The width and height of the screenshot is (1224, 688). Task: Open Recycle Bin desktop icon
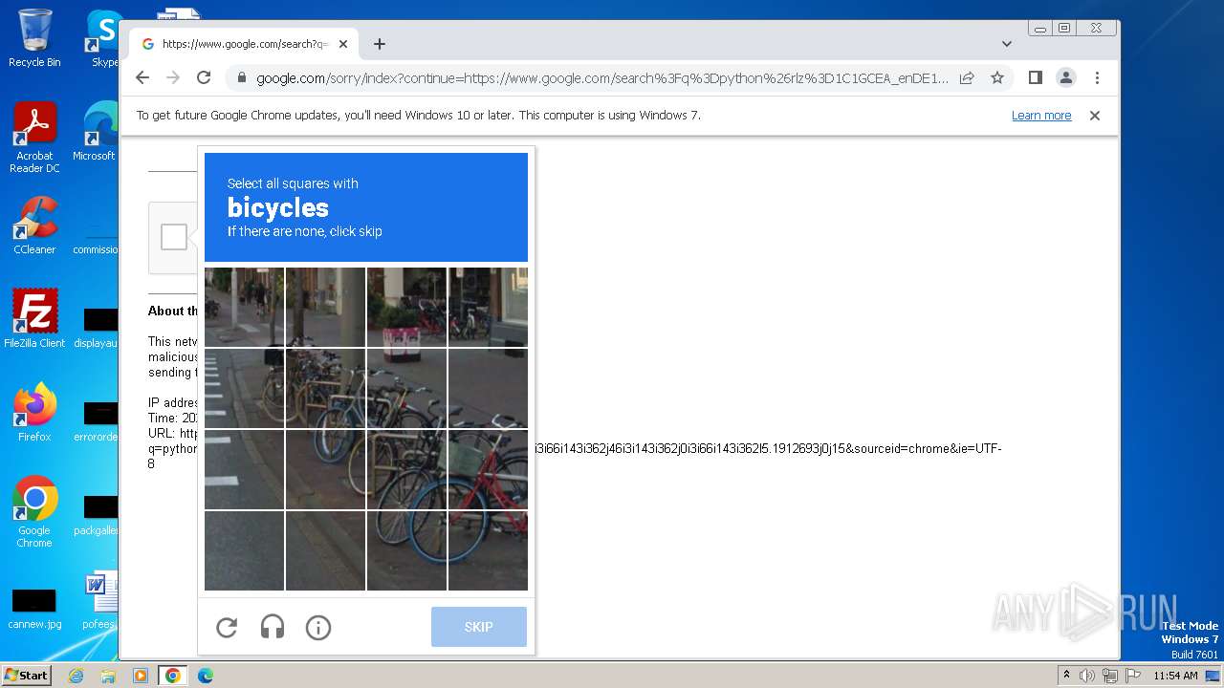pos(34,38)
